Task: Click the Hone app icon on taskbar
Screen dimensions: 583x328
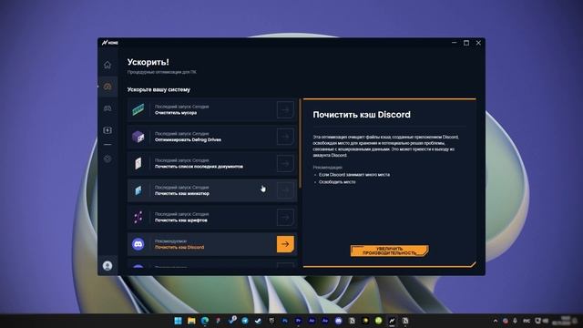Action: point(392,321)
